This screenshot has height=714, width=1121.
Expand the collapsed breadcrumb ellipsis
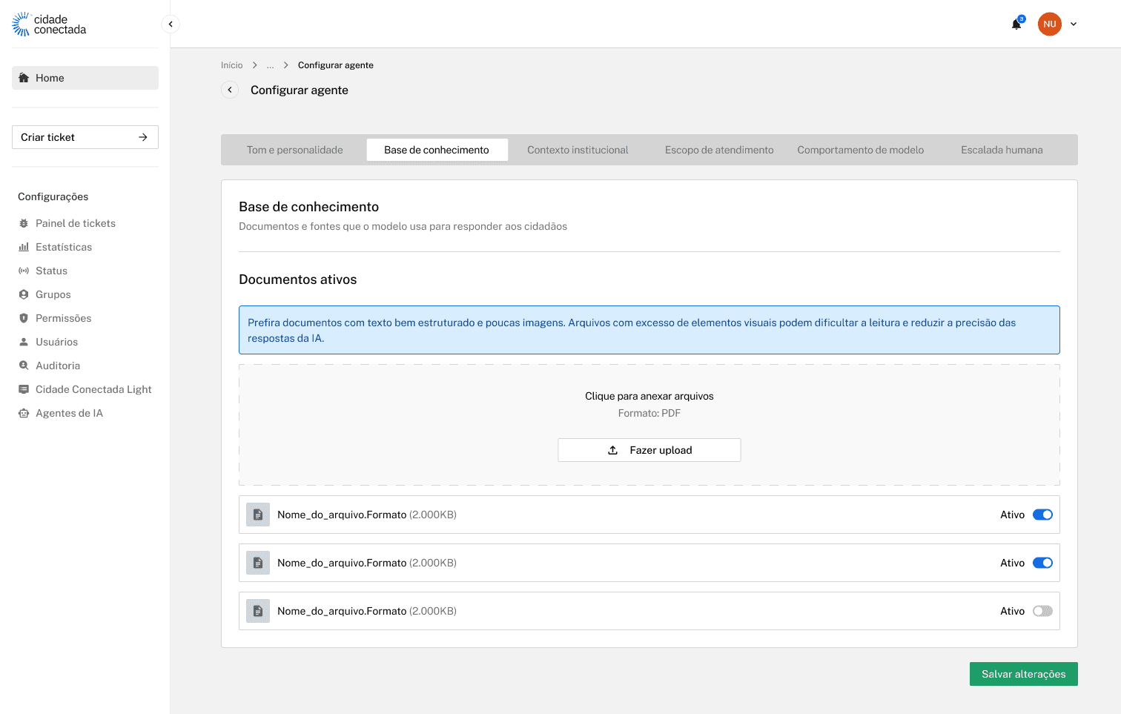[x=271, y=65]
